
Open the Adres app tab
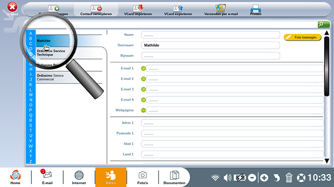[x=111, y=177]
